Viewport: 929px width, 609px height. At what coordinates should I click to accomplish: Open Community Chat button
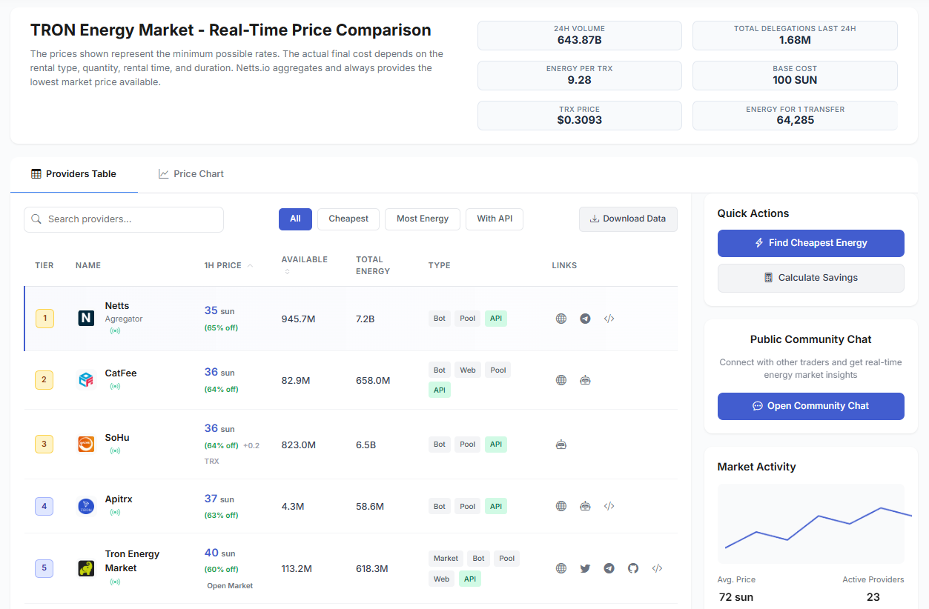click(810, 406)
